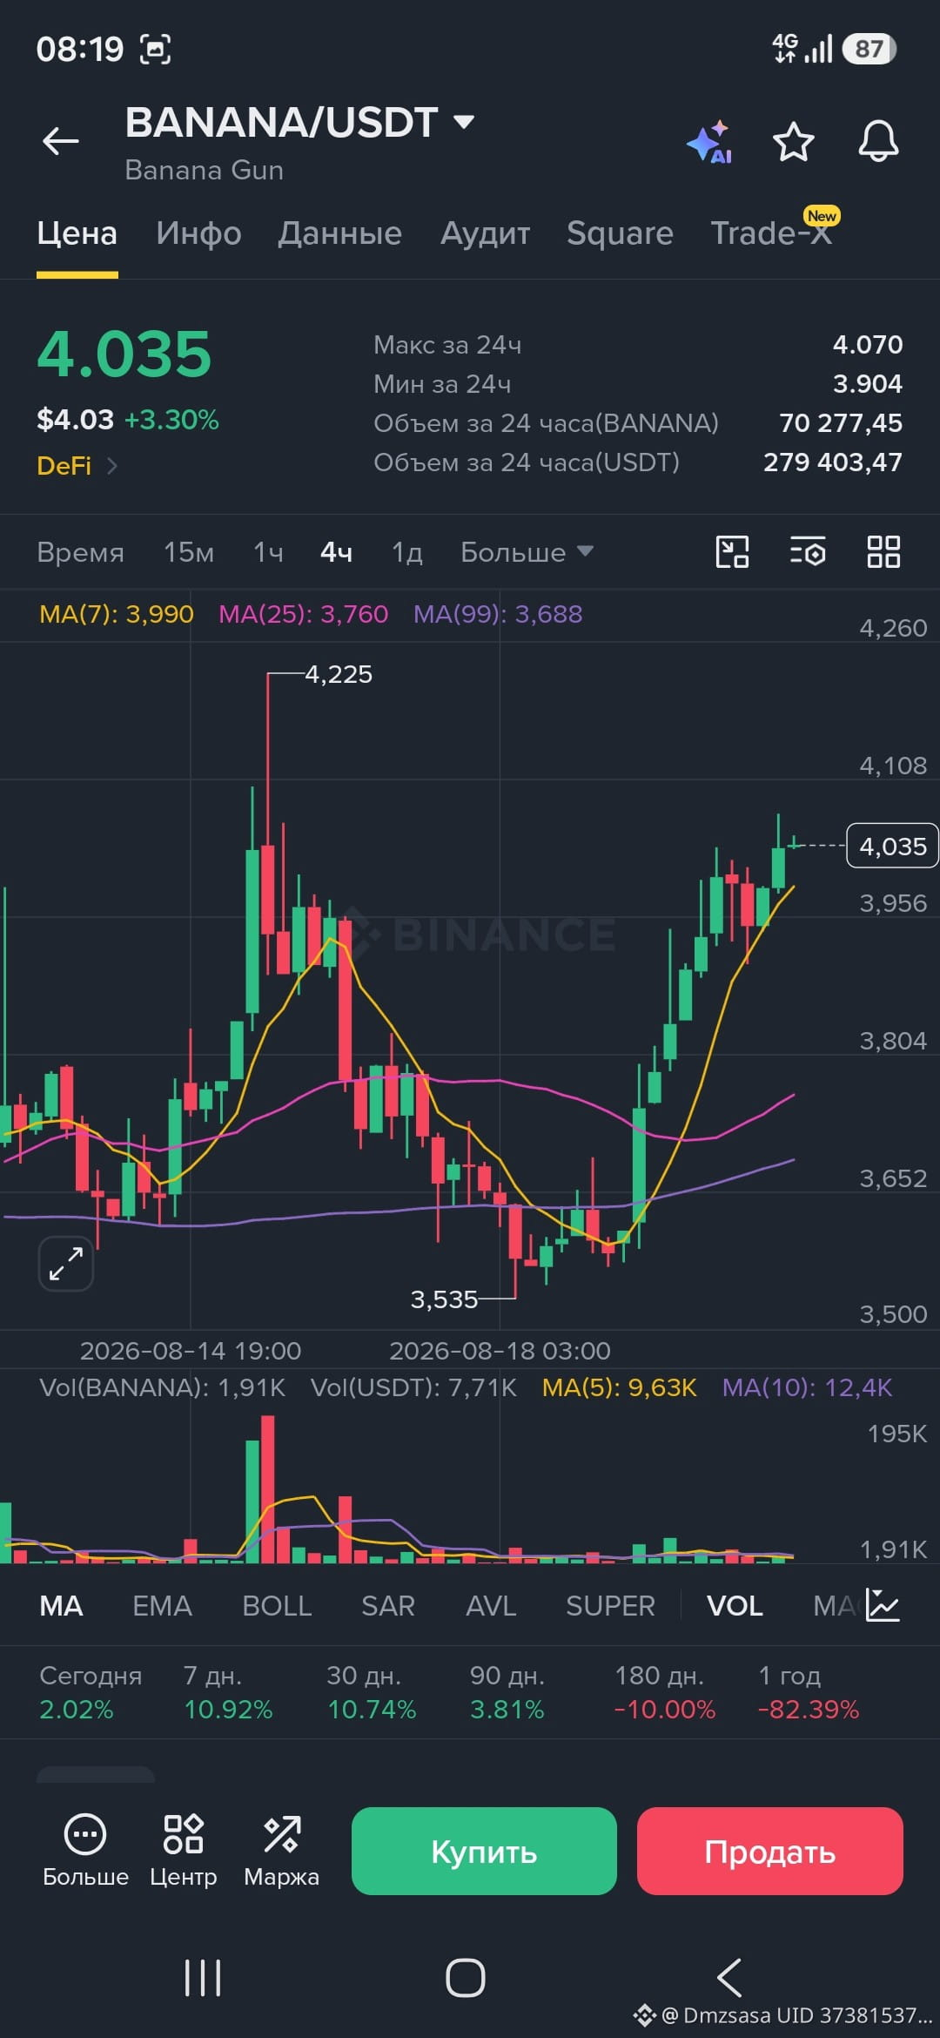Screen dimensions: 940x2038
Task: Switch to the Square tab
Action: pyautogui.click(x=620, y=233)
